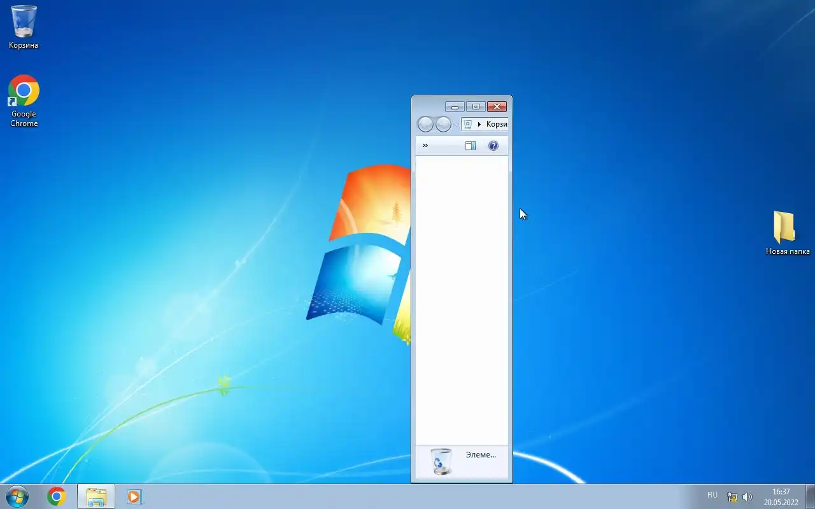Screen dimensions: 815x509
Task: Open the Корзина icon on desktop
Action: tap(24, 27)
